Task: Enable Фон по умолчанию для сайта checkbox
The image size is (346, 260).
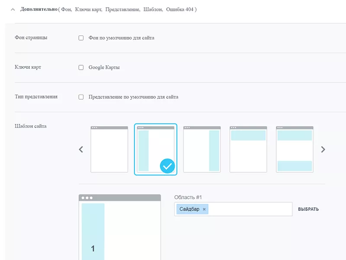Action: click(x=81, y=38)
